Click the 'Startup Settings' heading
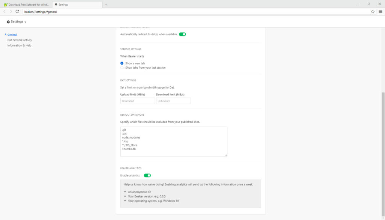 point(131,49)
